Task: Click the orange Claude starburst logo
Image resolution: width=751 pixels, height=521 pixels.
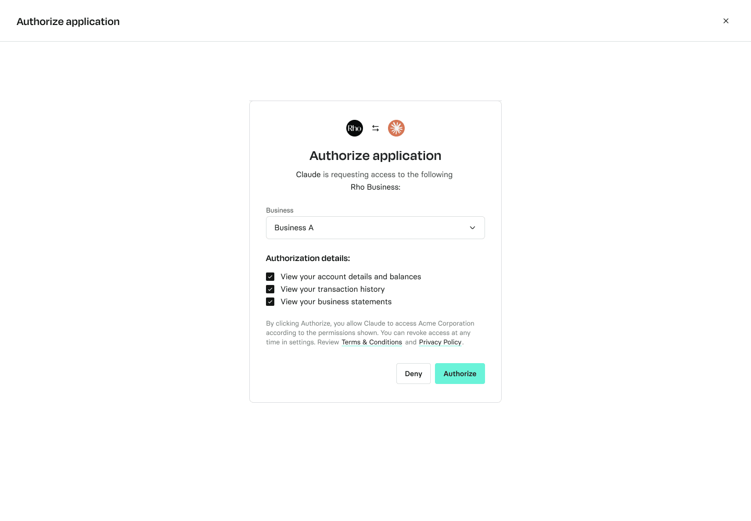Action: pyautogui.click(x=396, y=128)
